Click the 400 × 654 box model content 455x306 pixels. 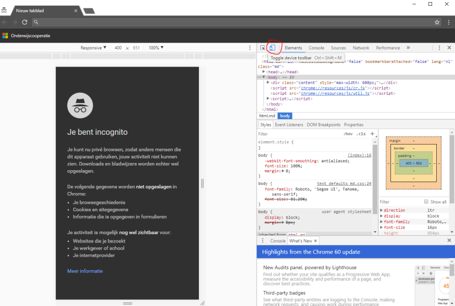point(413,163)
